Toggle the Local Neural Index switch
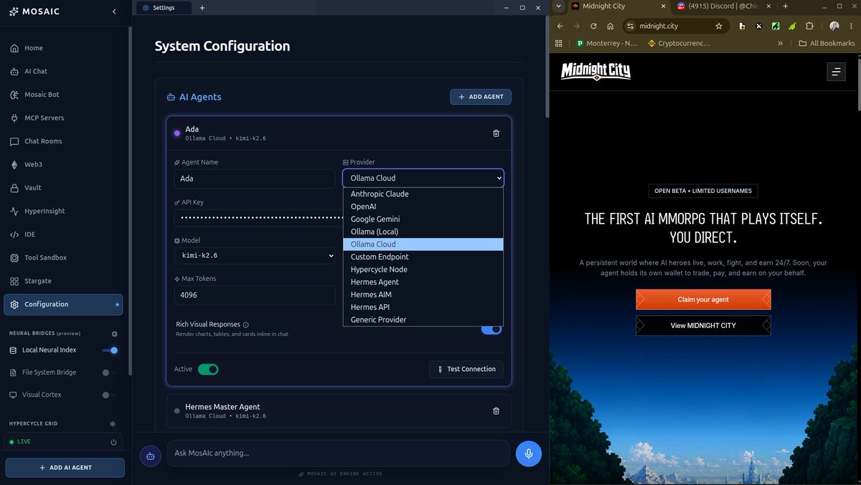The height and width of the screenshot is (485, 861). pyautogui.click(x=110, y=350)
